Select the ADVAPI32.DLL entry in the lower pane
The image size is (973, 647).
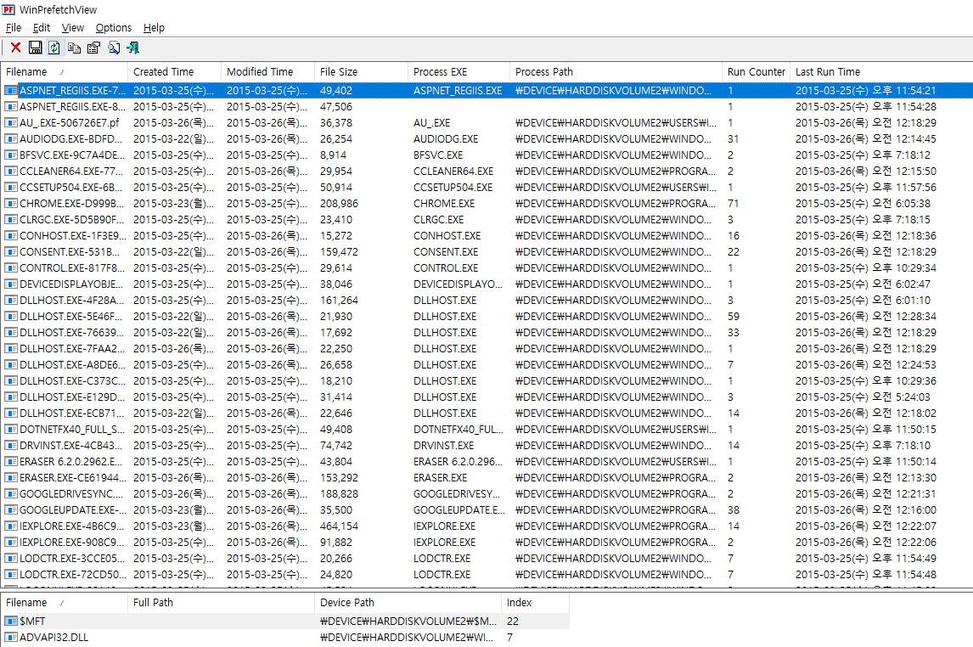click(54, 637)
